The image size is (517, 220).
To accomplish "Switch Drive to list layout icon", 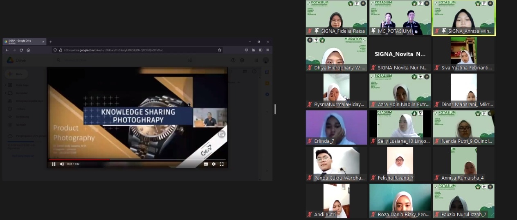I will [x=245, y=72].
